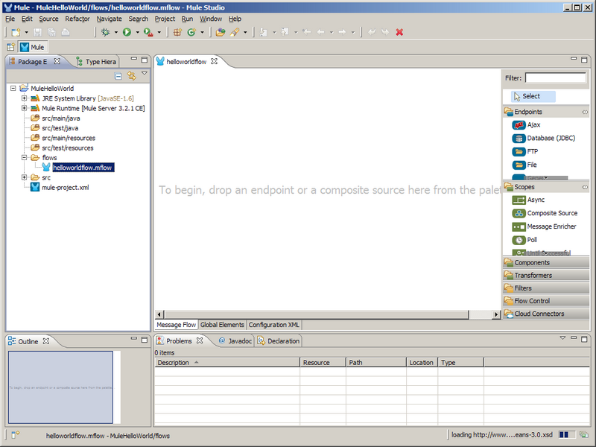
Task: Click the Database (JDBC) endpoint icon
Action: tap(519, 138)
